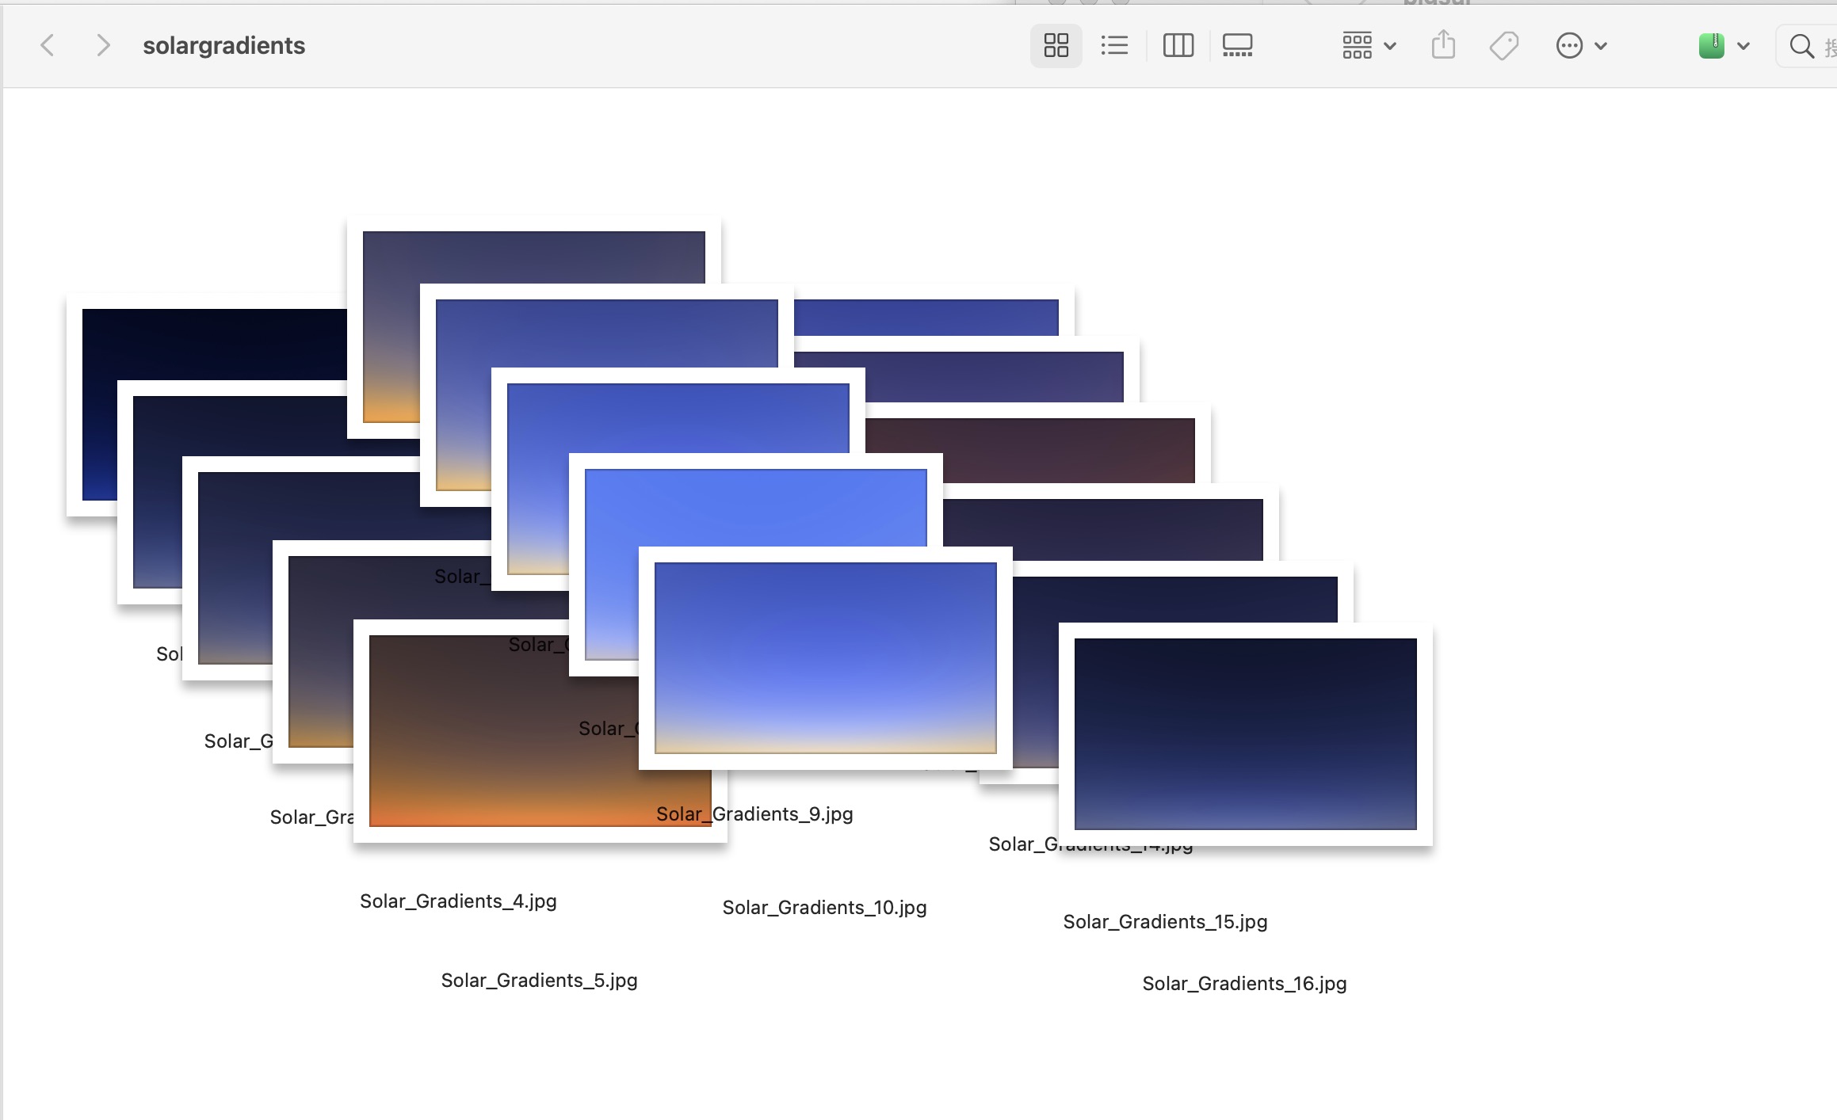Click the Solar_Gradients_15.jpg file label
Screen dimensions: 1837x1120
click(1165, 922)
